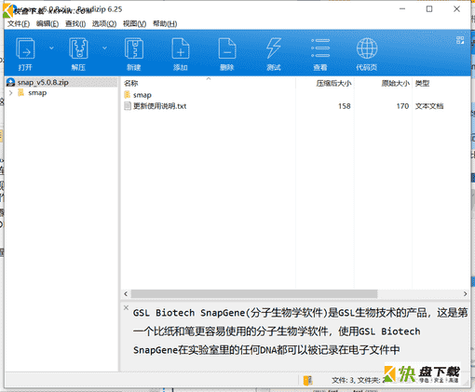Click the horizontal scrollbar left arrow

[126, 293]
